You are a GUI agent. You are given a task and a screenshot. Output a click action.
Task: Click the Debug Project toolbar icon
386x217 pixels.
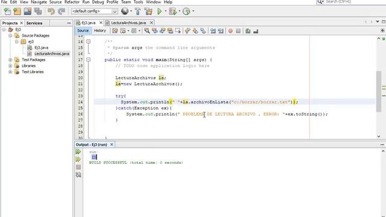click(172, 11)
